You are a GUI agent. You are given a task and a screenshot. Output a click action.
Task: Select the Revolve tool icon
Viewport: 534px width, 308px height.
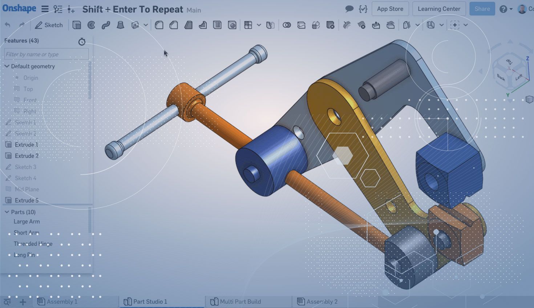coord(91,25)
